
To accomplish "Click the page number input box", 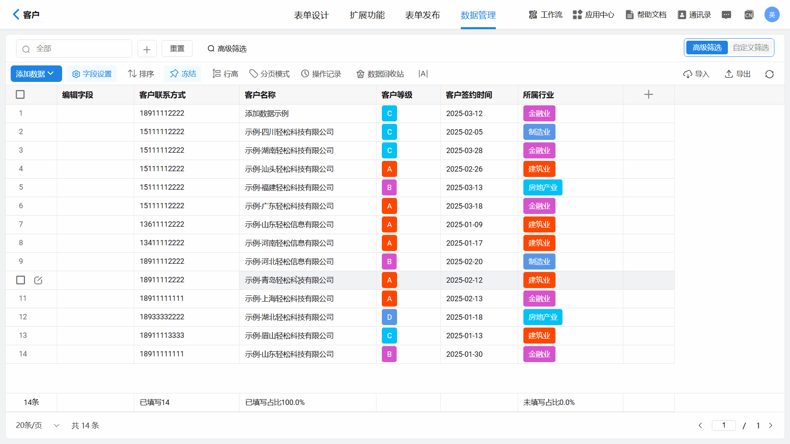I will point(724,425).
